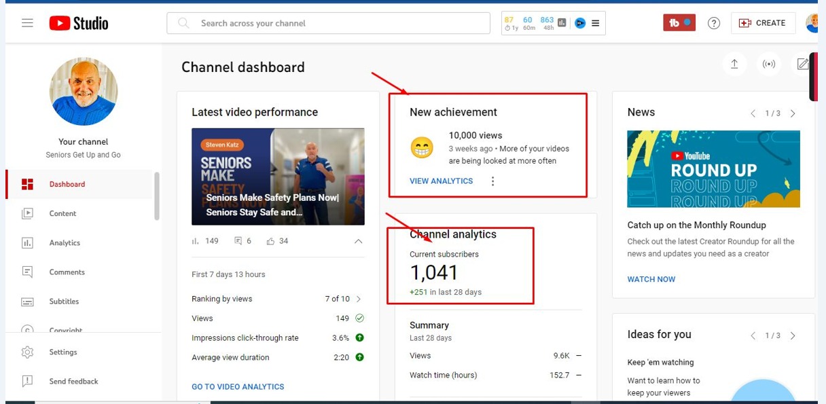Image resolution: width=826 pixels, height=404 pixels.
Task: Click the create post pencil icon
Action: (x=802, y=64)
